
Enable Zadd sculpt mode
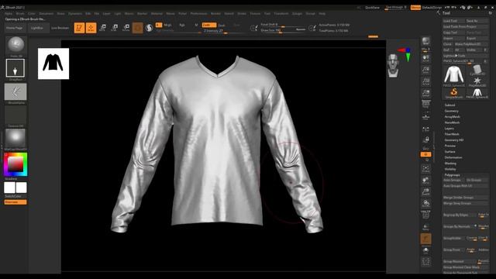[x=209, y=25]
